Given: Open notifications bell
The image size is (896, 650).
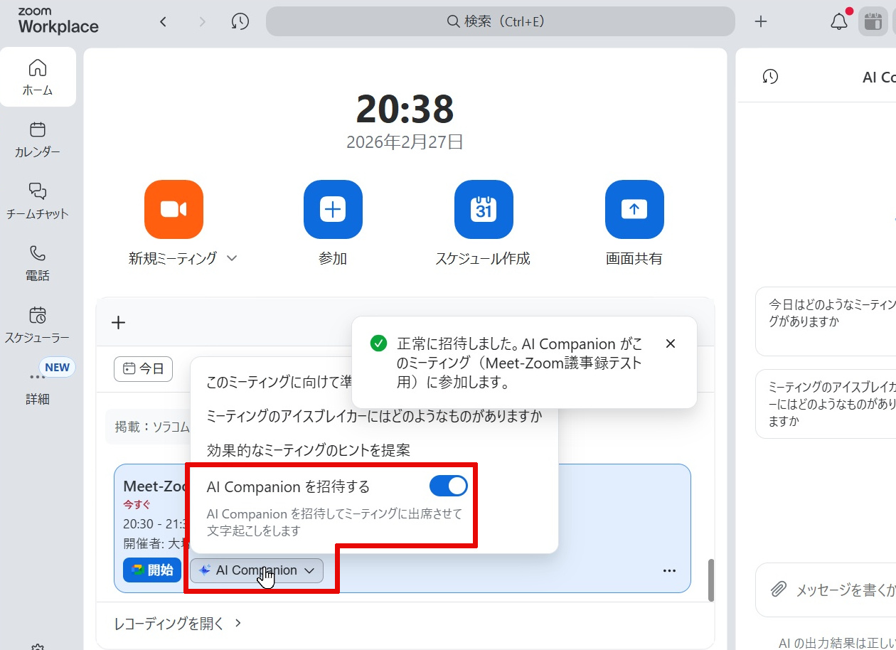Looking at the screenshot, I should (x=839, y=21).
